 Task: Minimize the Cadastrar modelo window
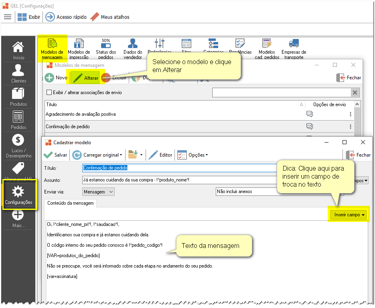(326, 142)
